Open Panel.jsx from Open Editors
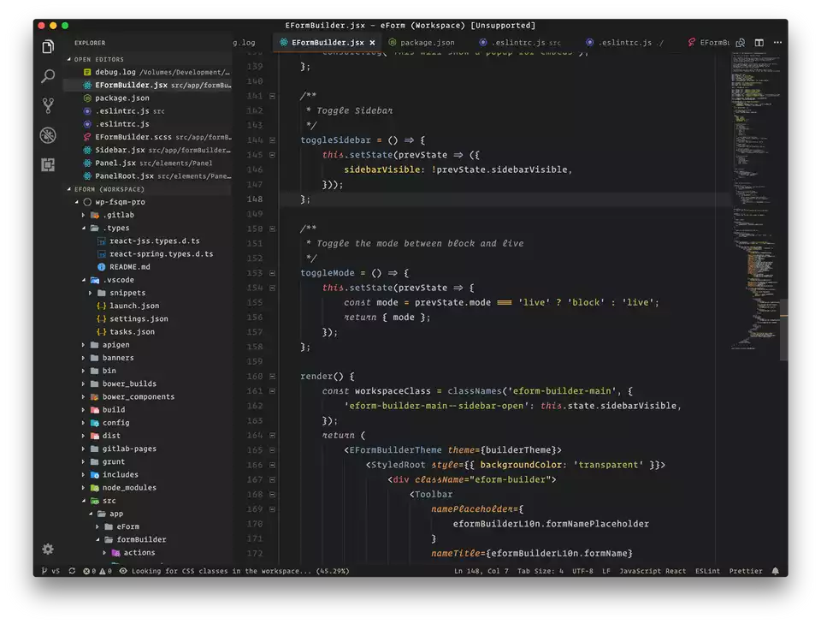 click(148, 163)
